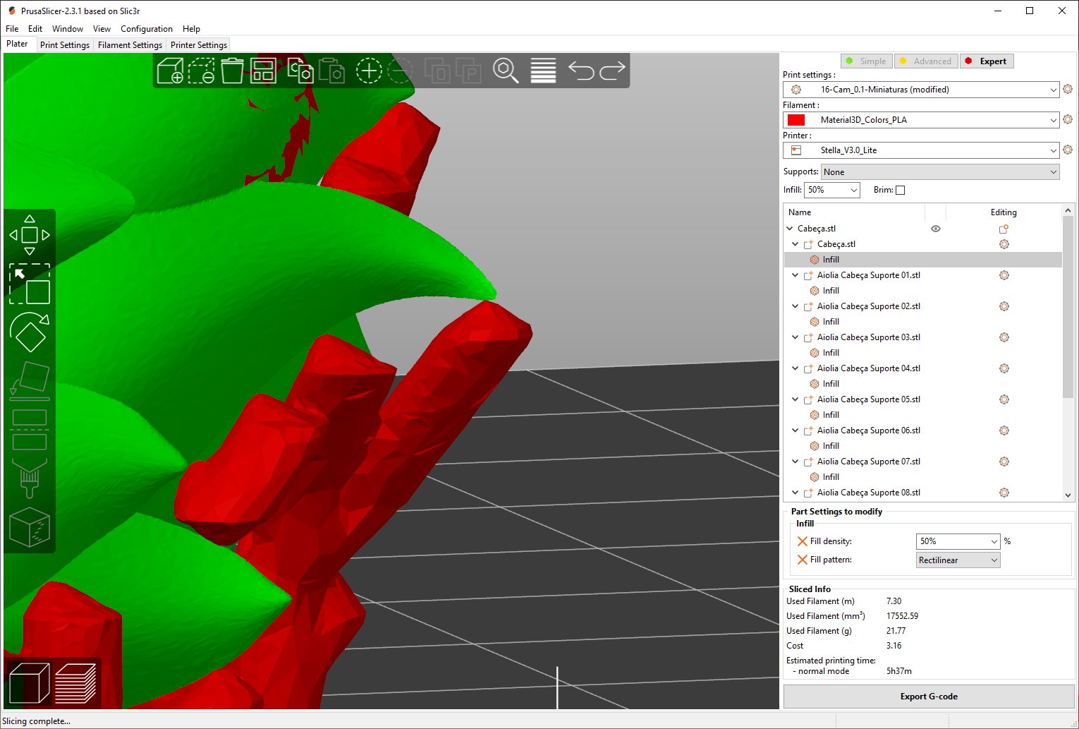This screenshot has width=1079, height=729.
Task: Select the Cut tool
Action: 30,429
